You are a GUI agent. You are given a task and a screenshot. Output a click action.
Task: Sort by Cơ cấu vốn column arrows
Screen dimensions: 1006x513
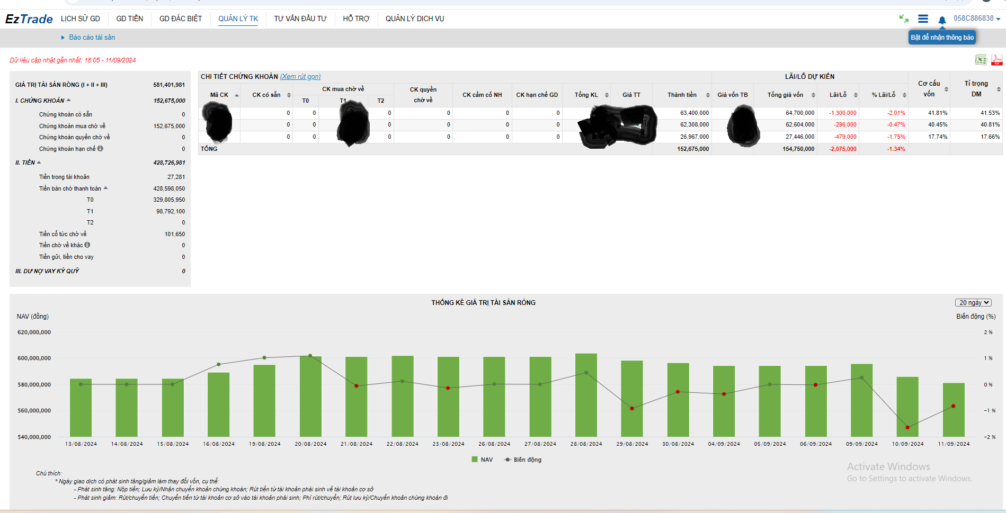click(946, 89)
